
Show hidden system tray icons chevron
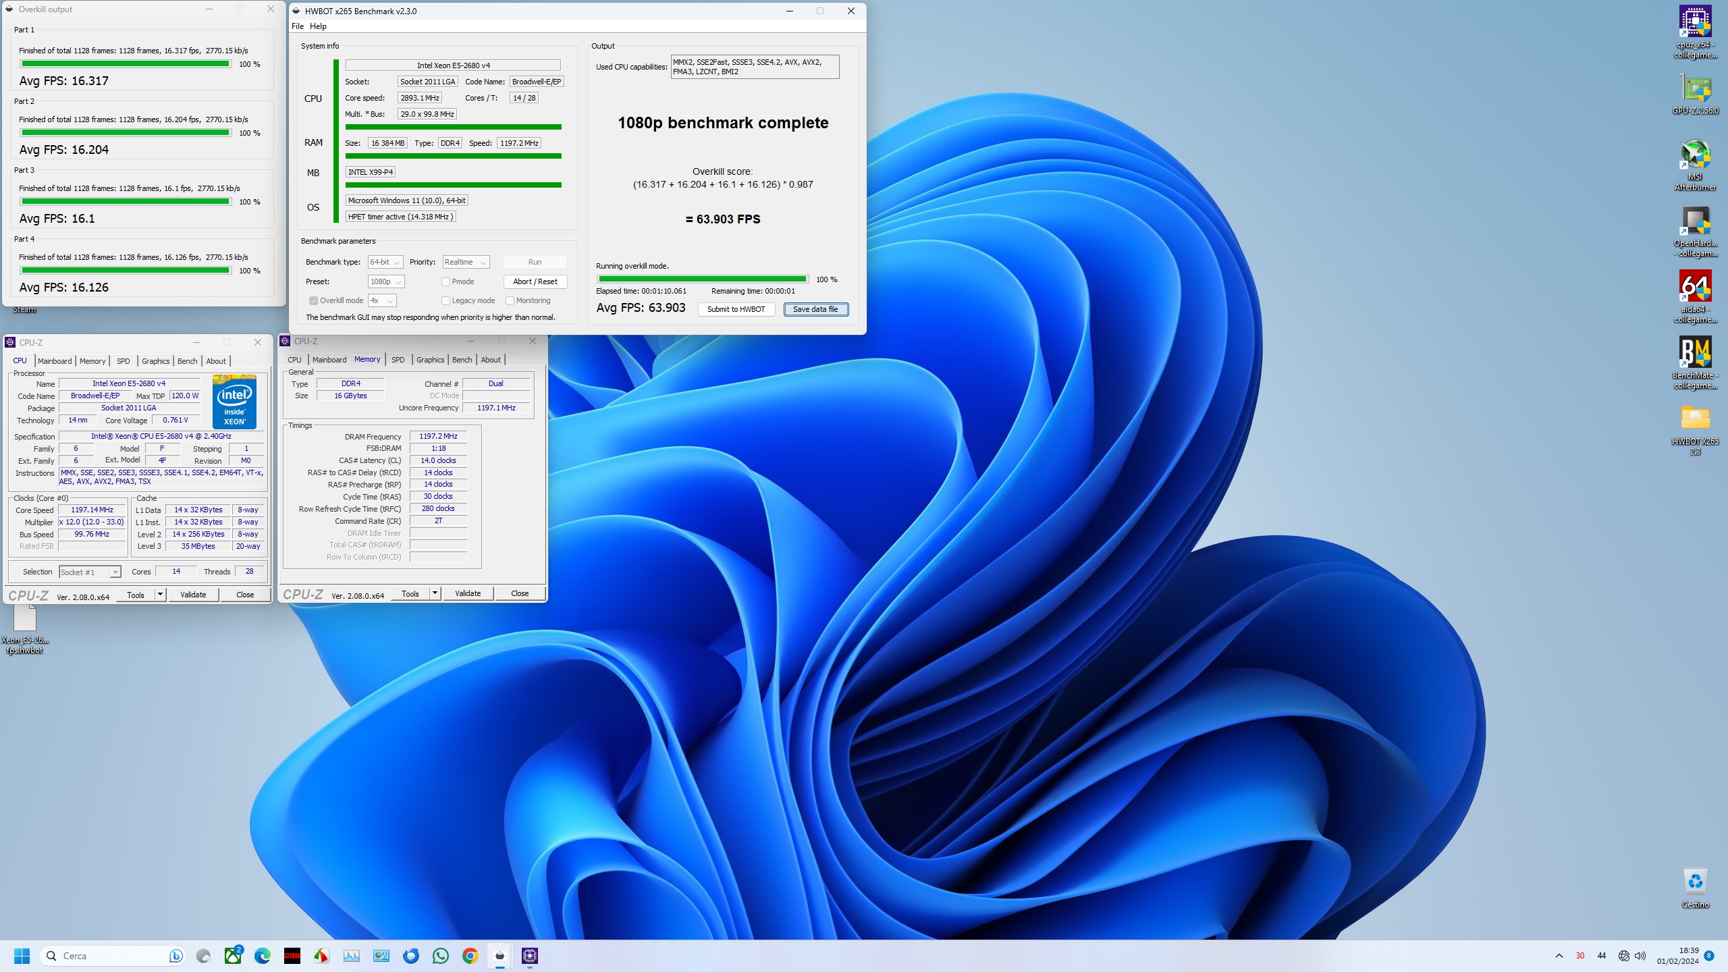pos(1559,956)
